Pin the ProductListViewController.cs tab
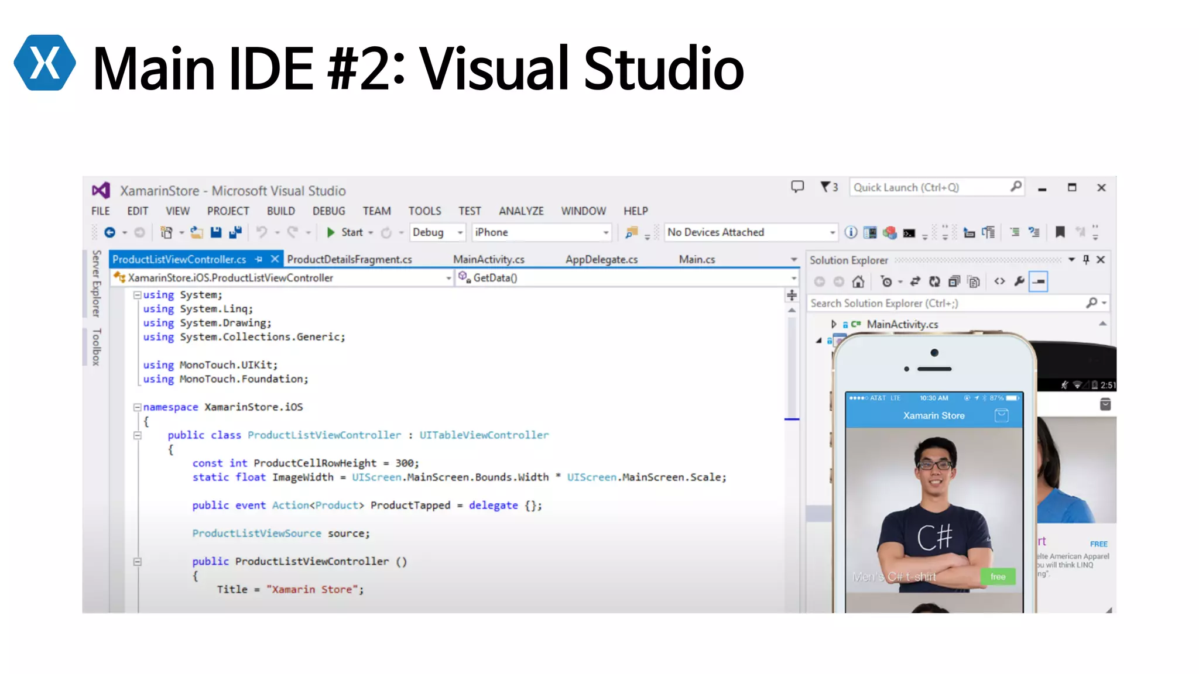The image size is (1199, 674). pyautogui.click(x=259, y=259)
